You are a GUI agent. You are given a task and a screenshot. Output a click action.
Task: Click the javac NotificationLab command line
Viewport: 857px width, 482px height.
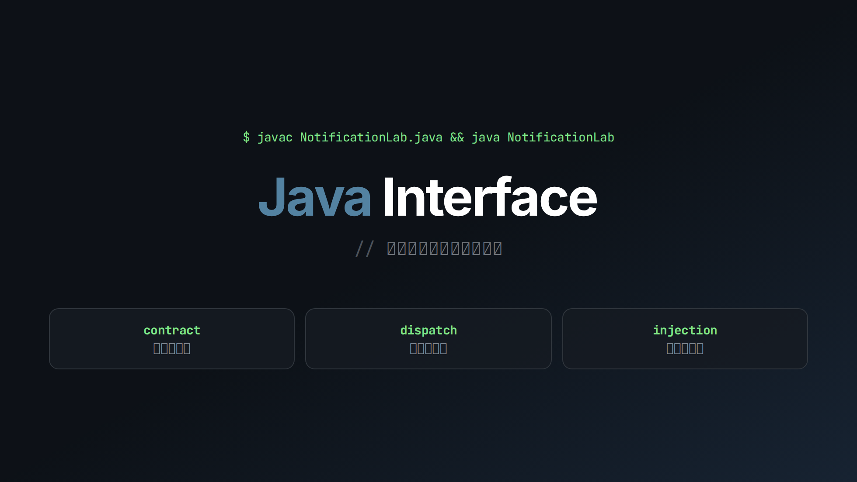[x=428, y=138]
